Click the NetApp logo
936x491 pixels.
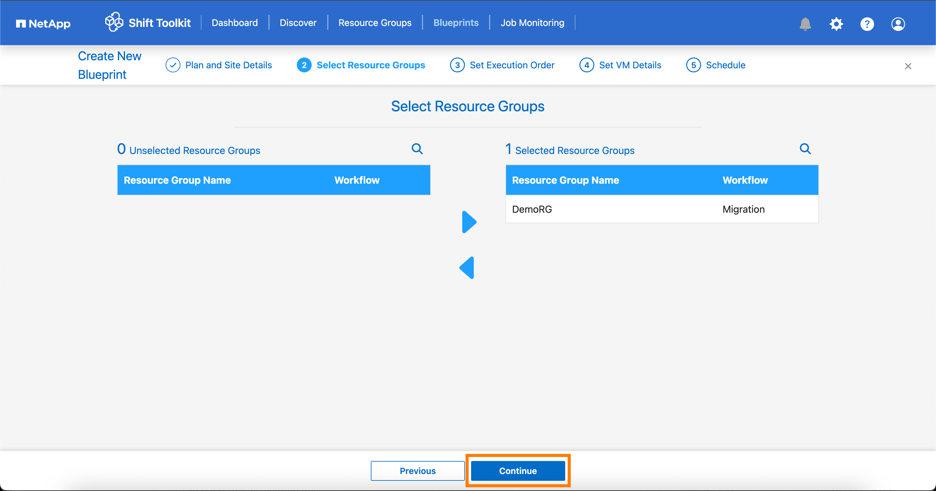point(43,23)
